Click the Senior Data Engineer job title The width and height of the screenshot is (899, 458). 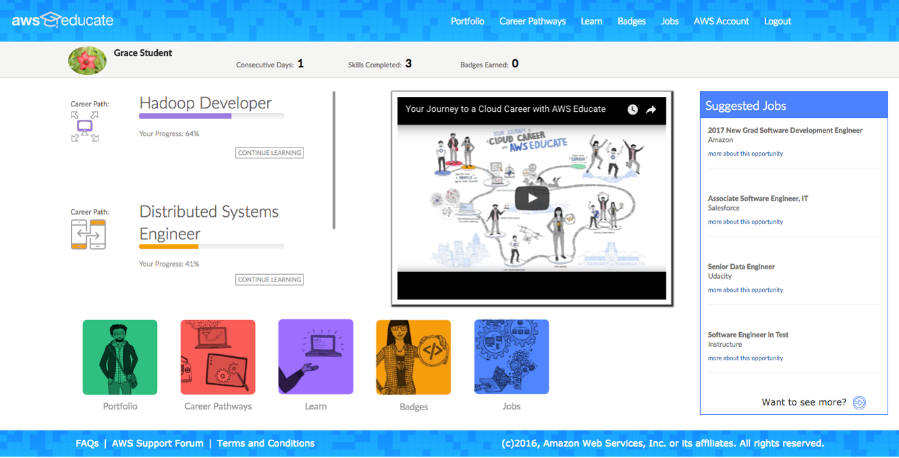pos(741,266)
